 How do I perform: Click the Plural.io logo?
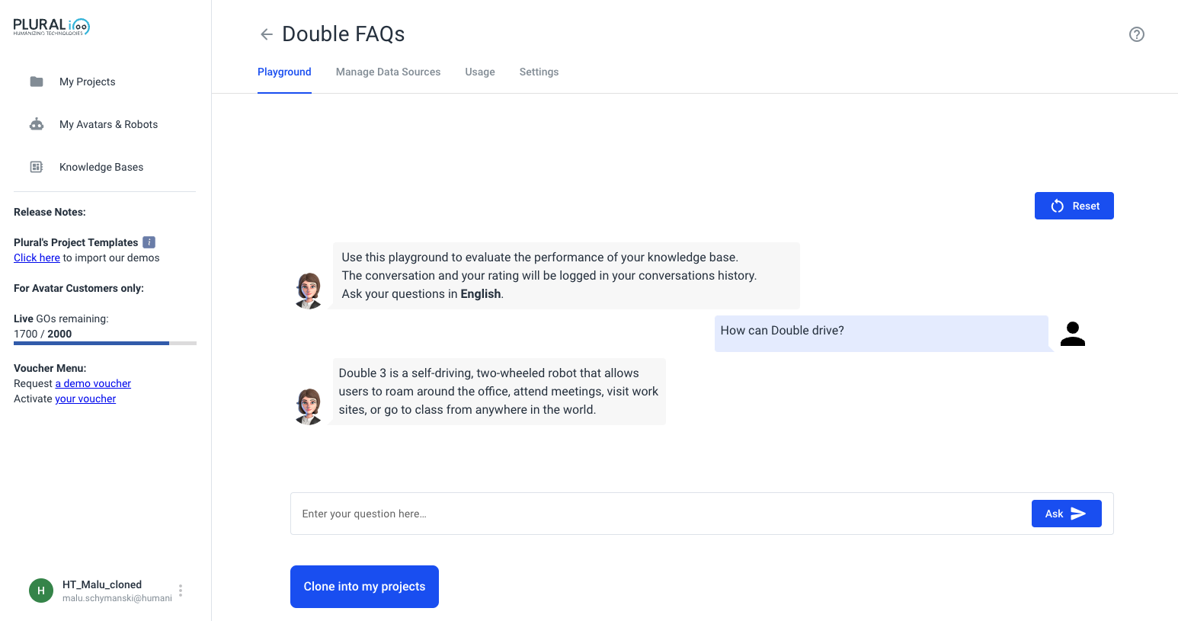(x=52, y=27)
